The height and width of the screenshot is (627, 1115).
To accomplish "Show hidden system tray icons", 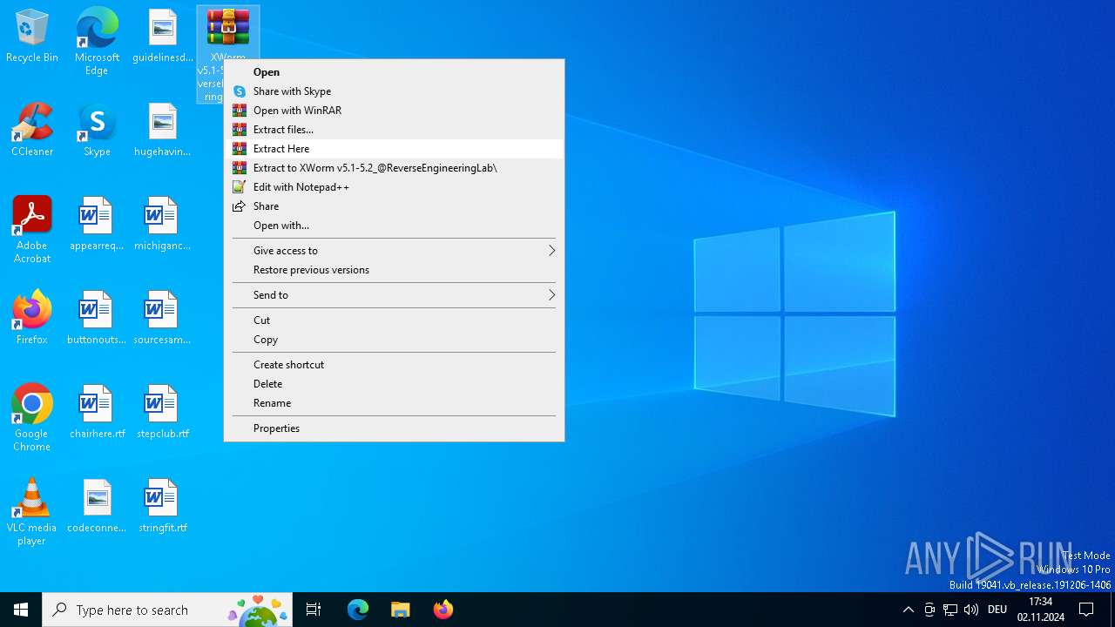I will click(909, 610).
